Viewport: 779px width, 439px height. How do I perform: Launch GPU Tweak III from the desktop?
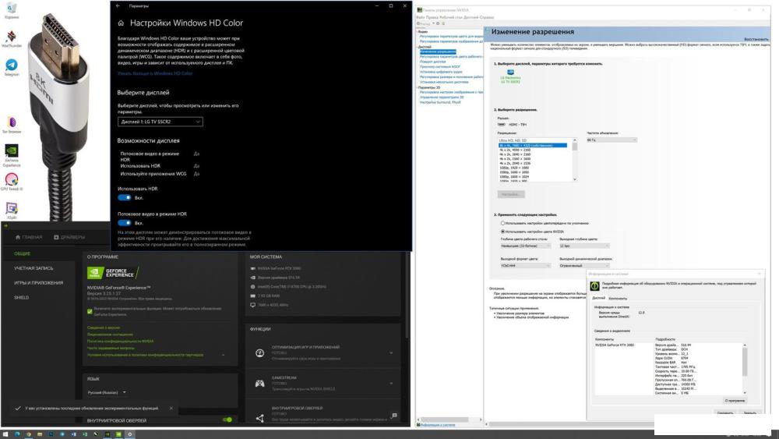coord(12,180)
